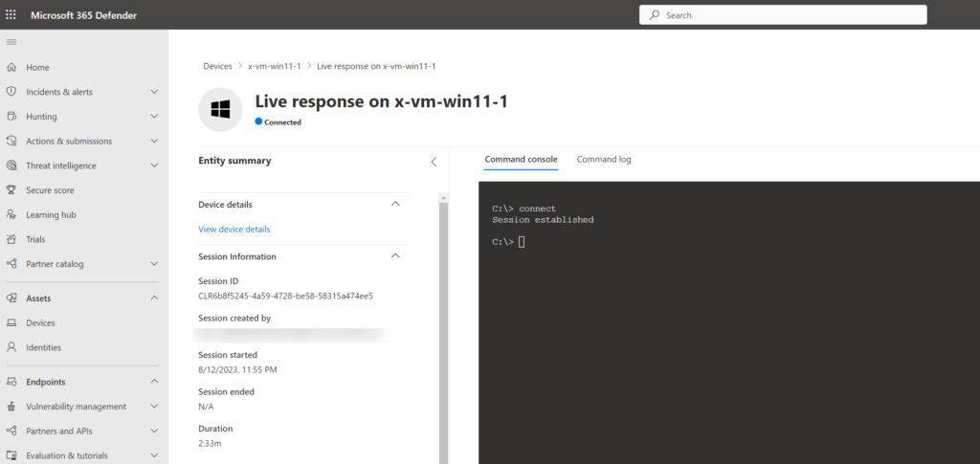The image size is (980, 464).
Task: Click the Learning hub icon
Action: [11, 215]
